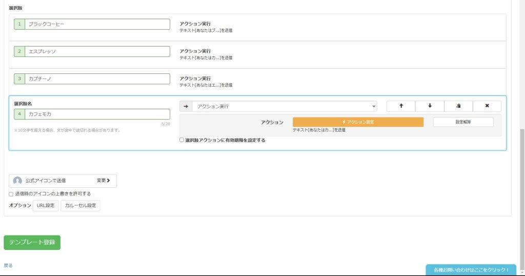525x276 pixels.
Task: Click the official account avatar icon
Action: (x=17, y=181)
